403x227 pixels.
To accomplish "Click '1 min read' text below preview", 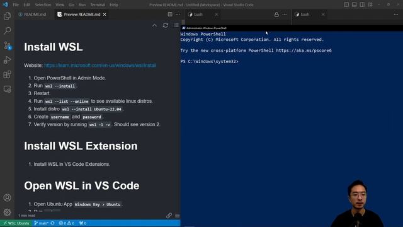I will click(26, 216).
